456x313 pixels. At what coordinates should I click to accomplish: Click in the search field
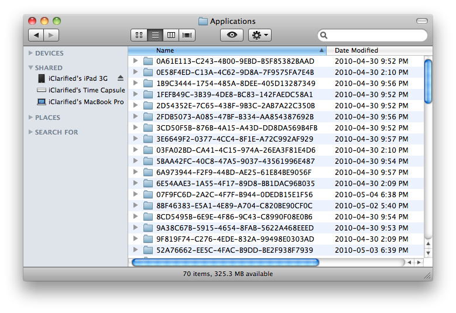(375, 36)
